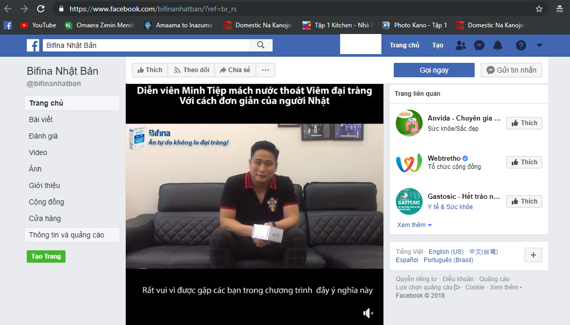
Task: Open the friend requests icon
Action: coord(461,45)
